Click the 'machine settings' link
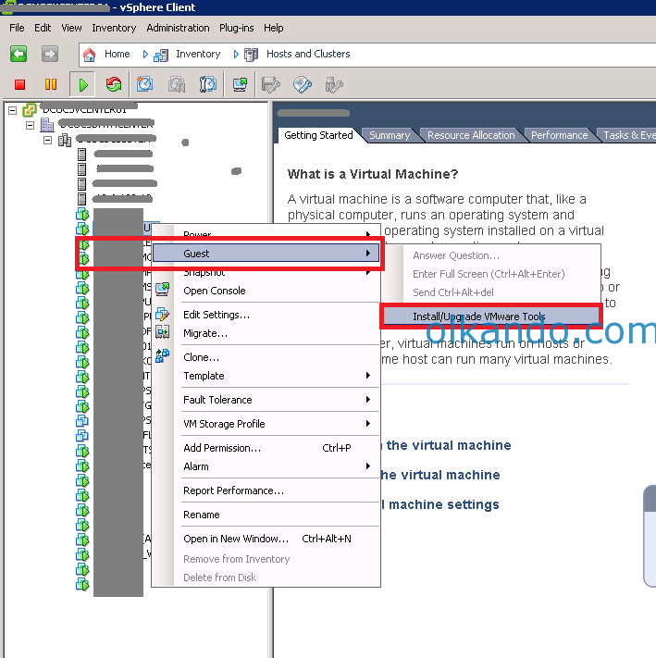The image size is (656, 658). [x=440, y=504]
